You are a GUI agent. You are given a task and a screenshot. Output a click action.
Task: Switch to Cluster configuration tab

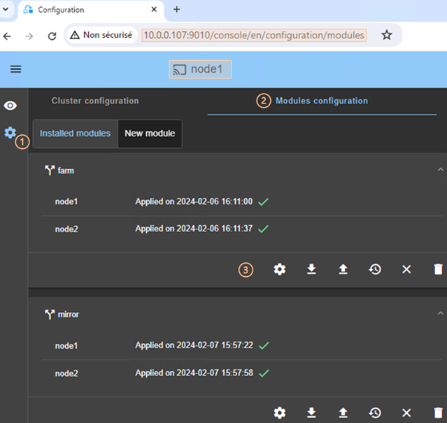(95, 101)
